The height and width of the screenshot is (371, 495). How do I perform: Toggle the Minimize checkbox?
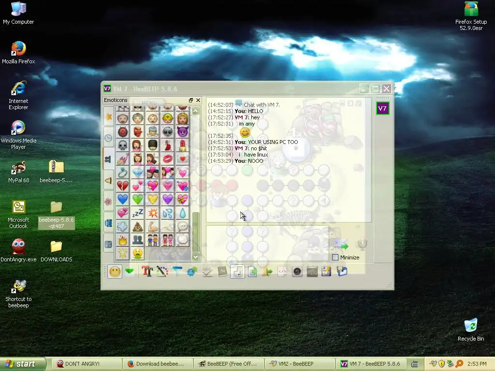335,257
